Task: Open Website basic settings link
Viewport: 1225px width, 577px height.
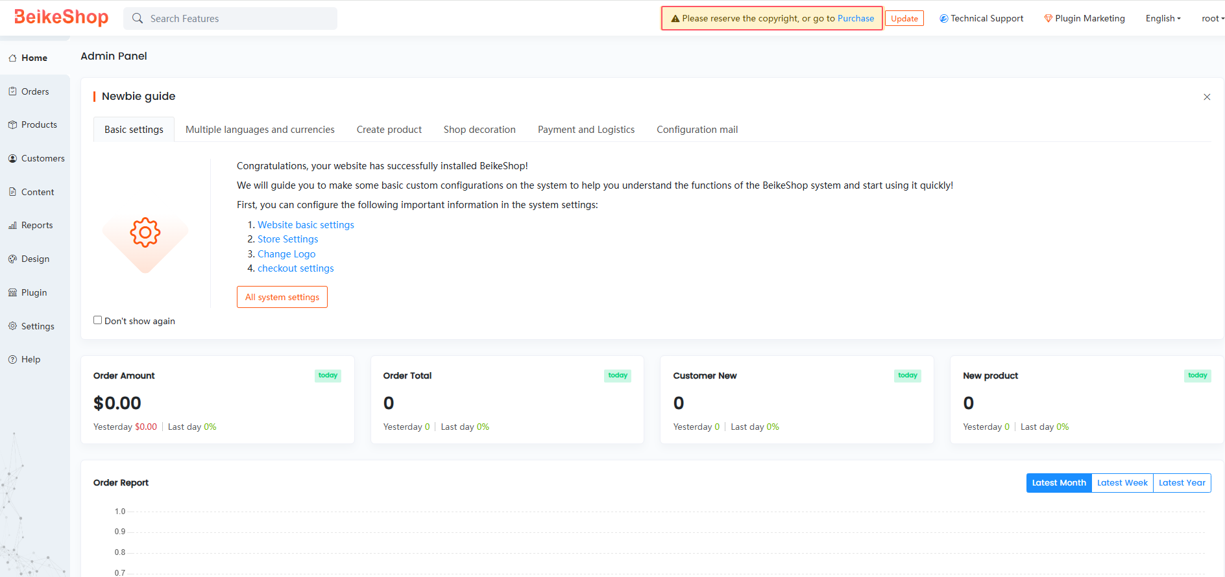Action: click(x=306, y=225)
